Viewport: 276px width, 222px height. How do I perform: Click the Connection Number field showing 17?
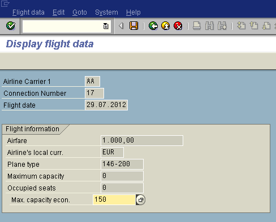pyautogui.click(x=94, y=93)
